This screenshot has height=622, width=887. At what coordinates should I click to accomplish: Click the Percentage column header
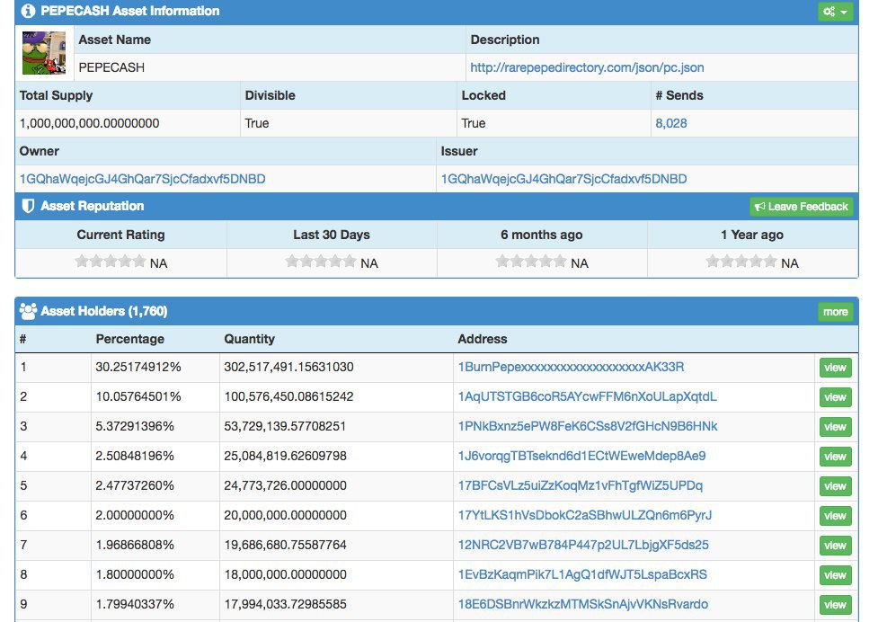[x=130, y=339]
